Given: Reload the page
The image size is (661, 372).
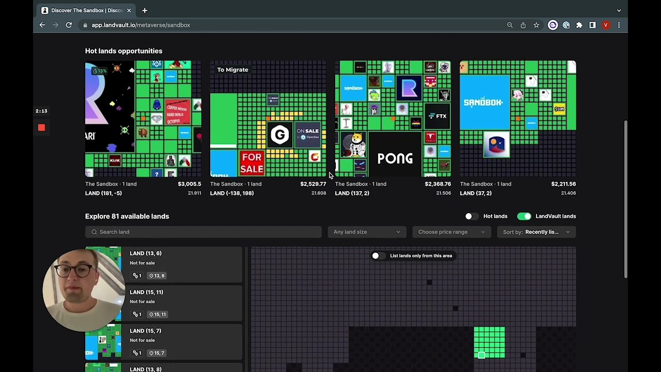Looking at the screenshot, I should (x=69, y=25).
